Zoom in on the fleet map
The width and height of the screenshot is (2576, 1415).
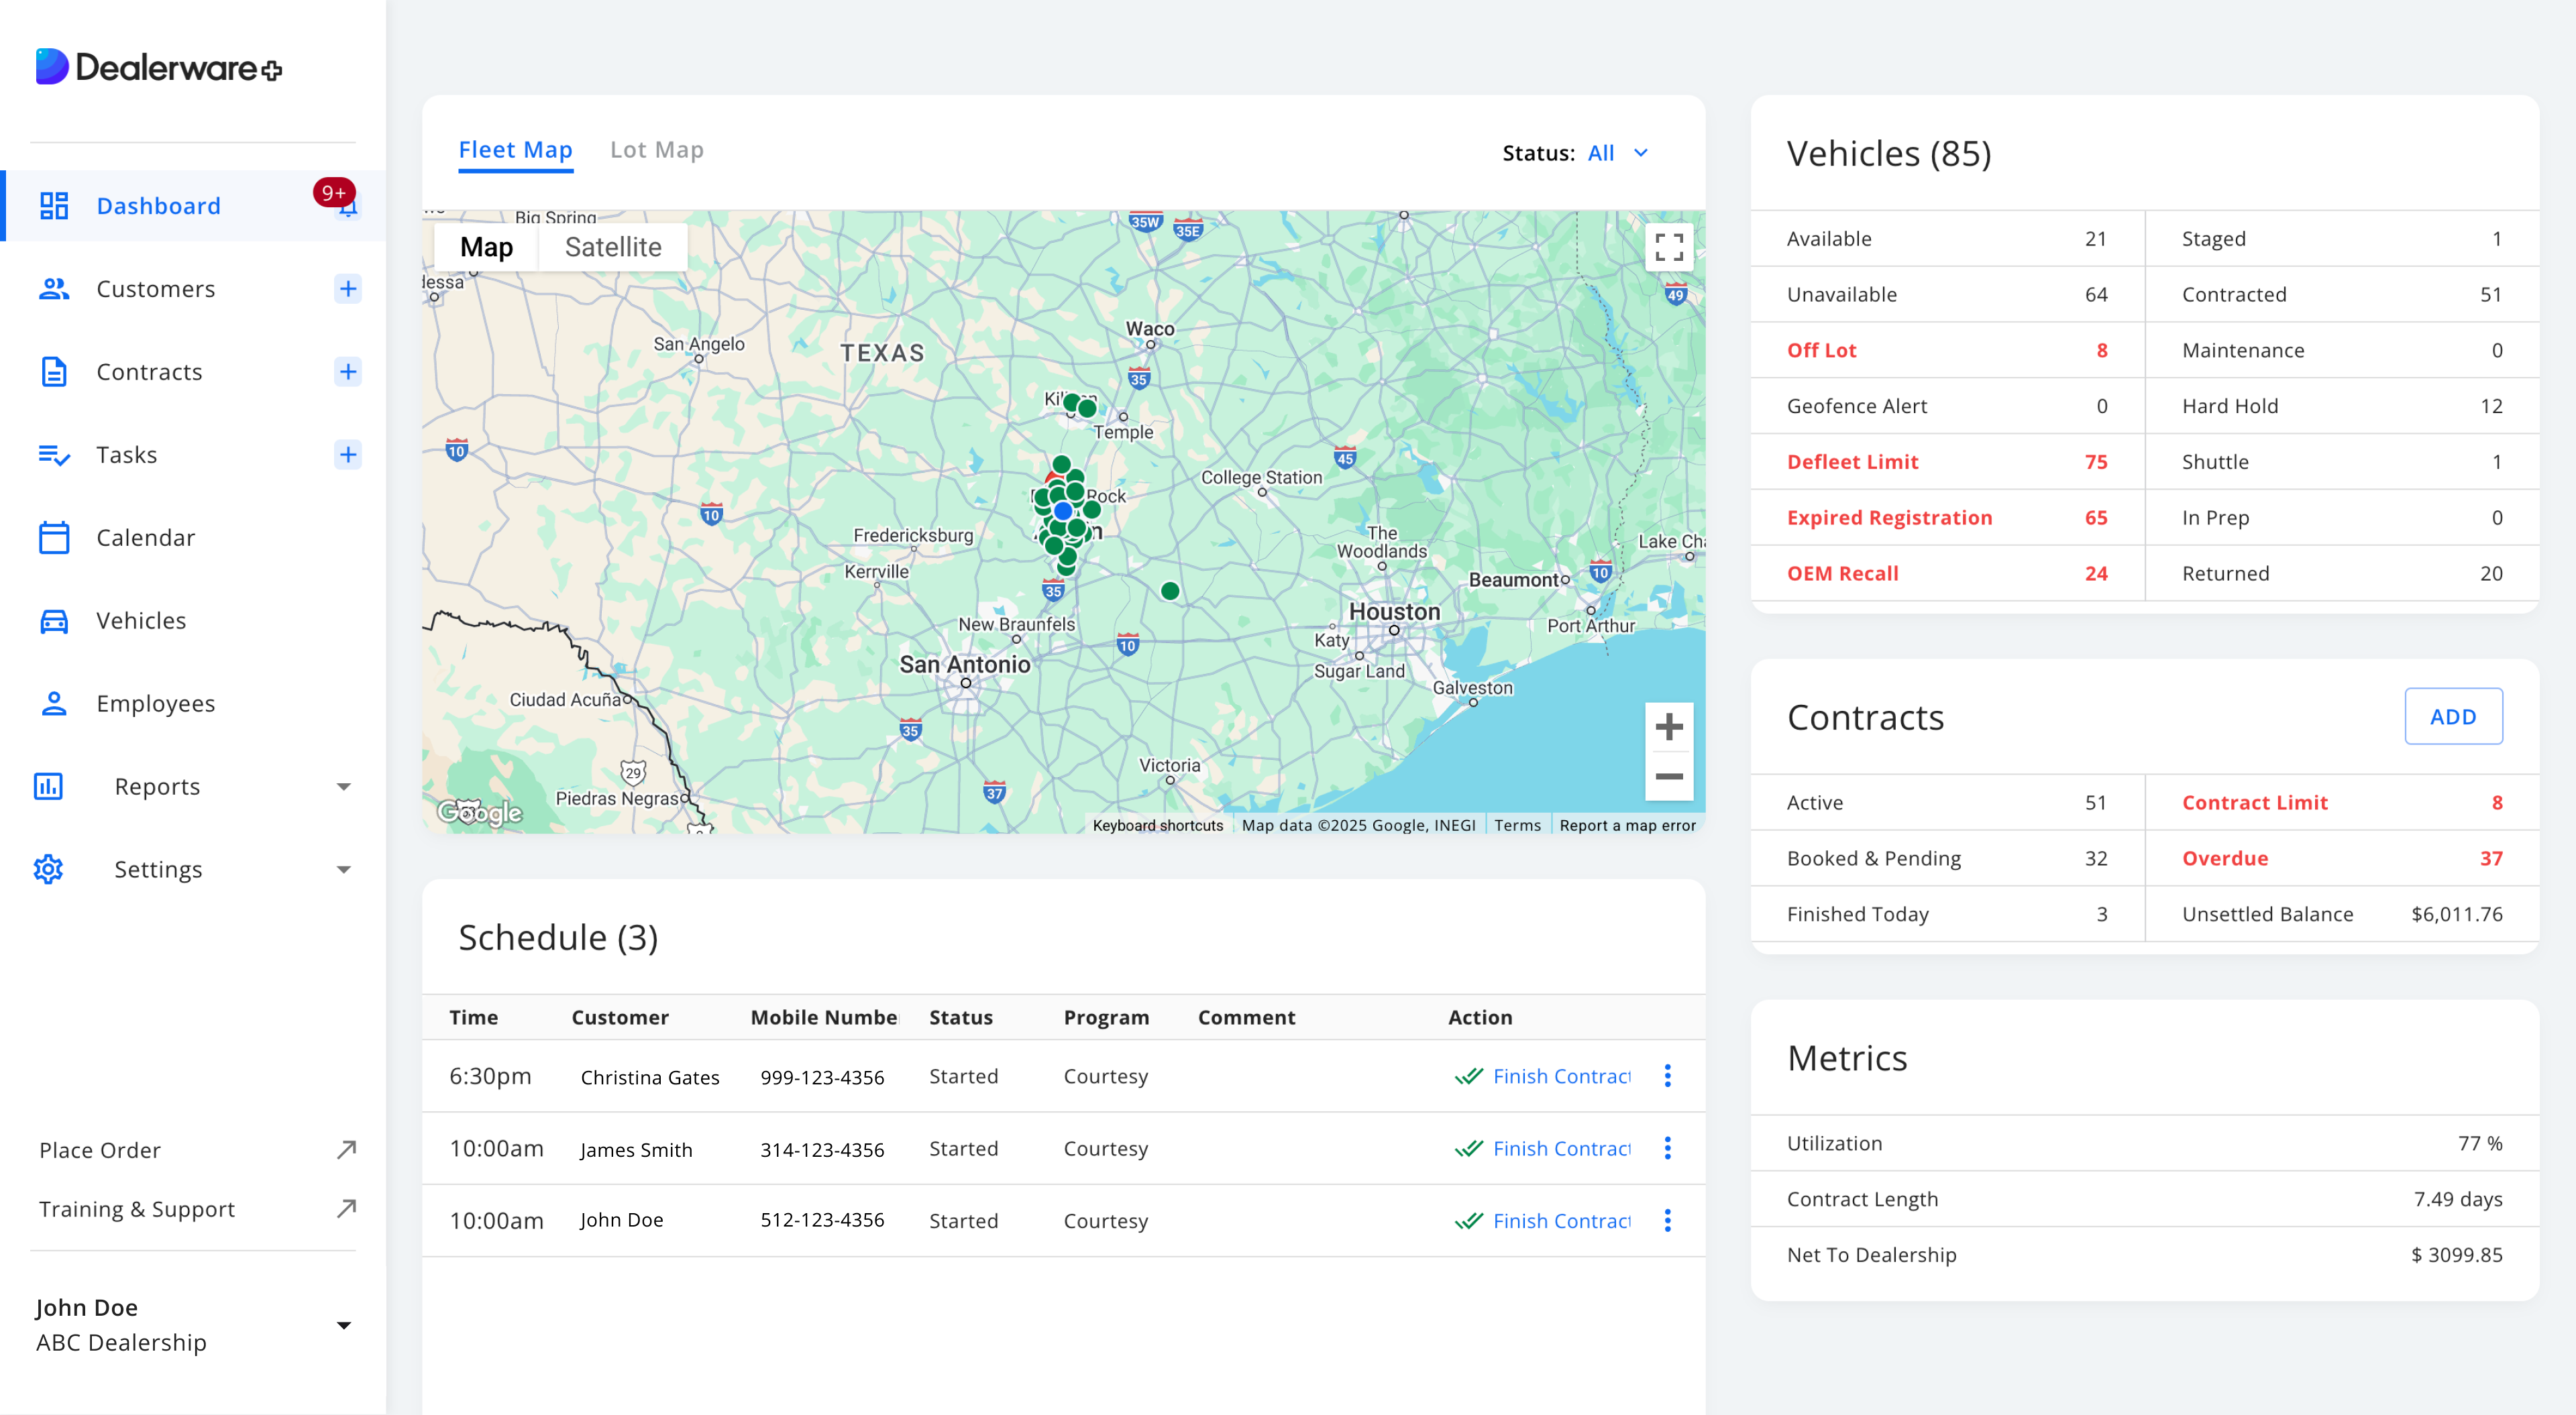click(x=1668, y=727)
